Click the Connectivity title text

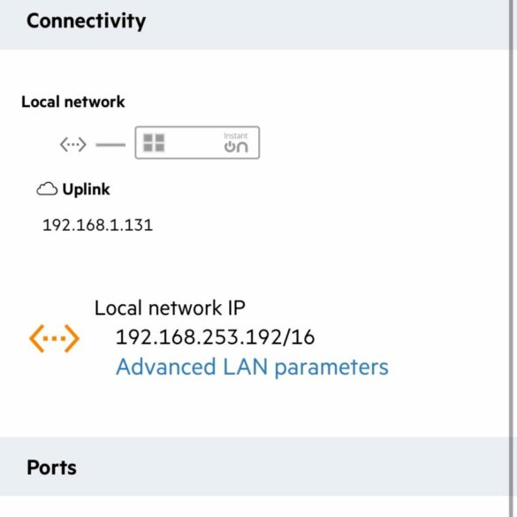86,21
